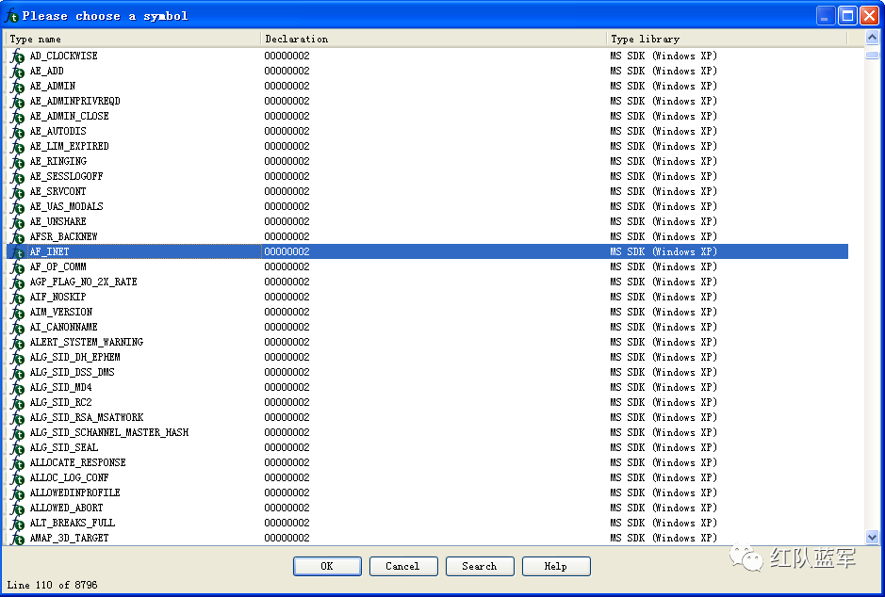Select the ALT_BREAKS_FULL symbol

pos(427,524)
